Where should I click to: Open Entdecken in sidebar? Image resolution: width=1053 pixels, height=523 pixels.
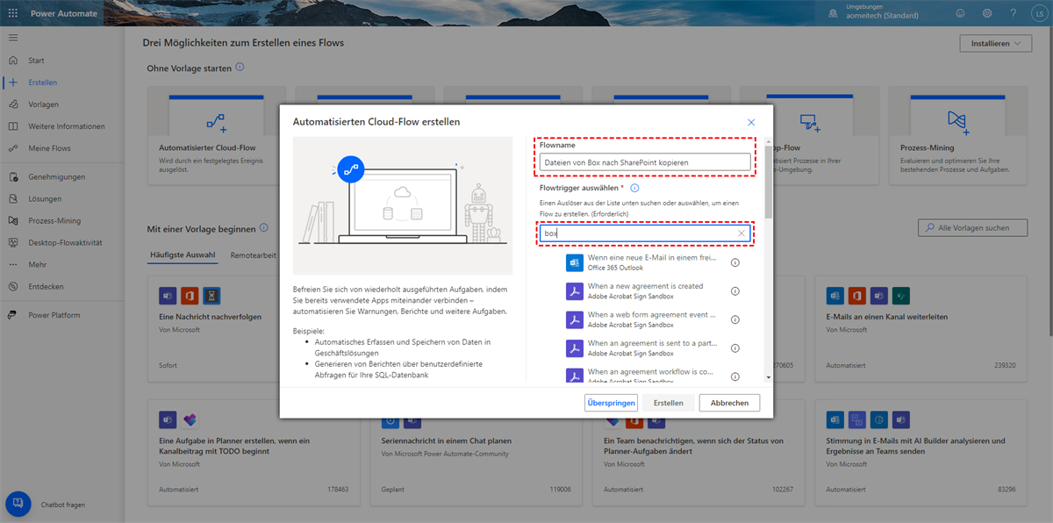(46, 286)
